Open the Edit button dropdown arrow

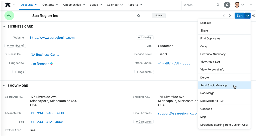click(247, 16)
